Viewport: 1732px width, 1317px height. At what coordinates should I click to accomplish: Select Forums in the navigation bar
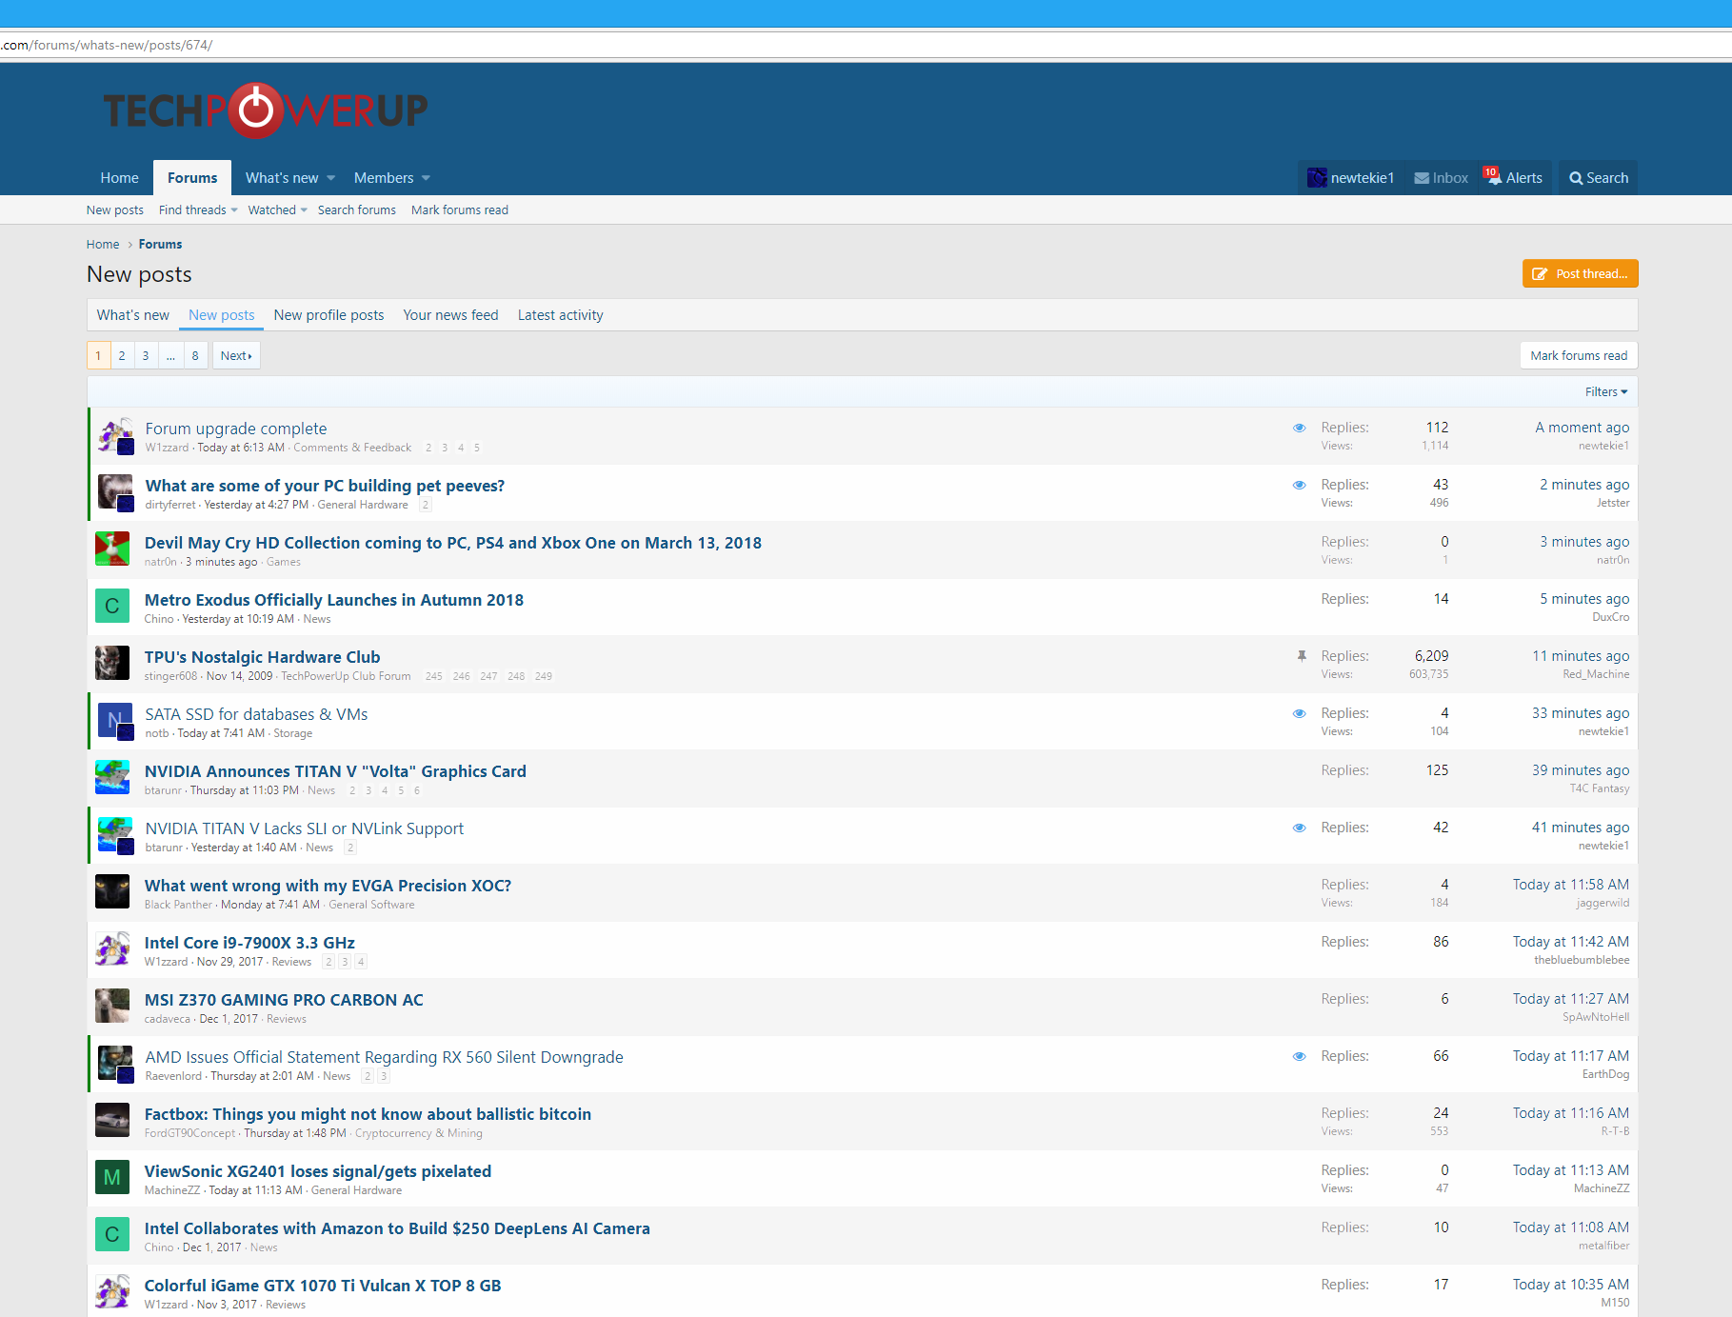coord(192,177)
